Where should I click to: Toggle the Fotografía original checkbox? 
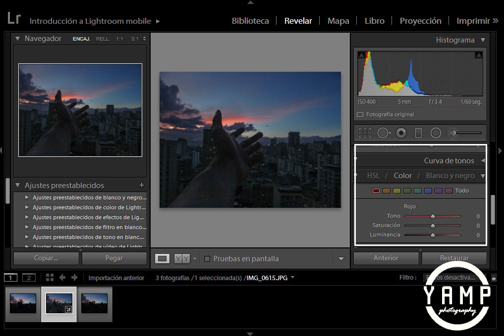tap(360, 114)
